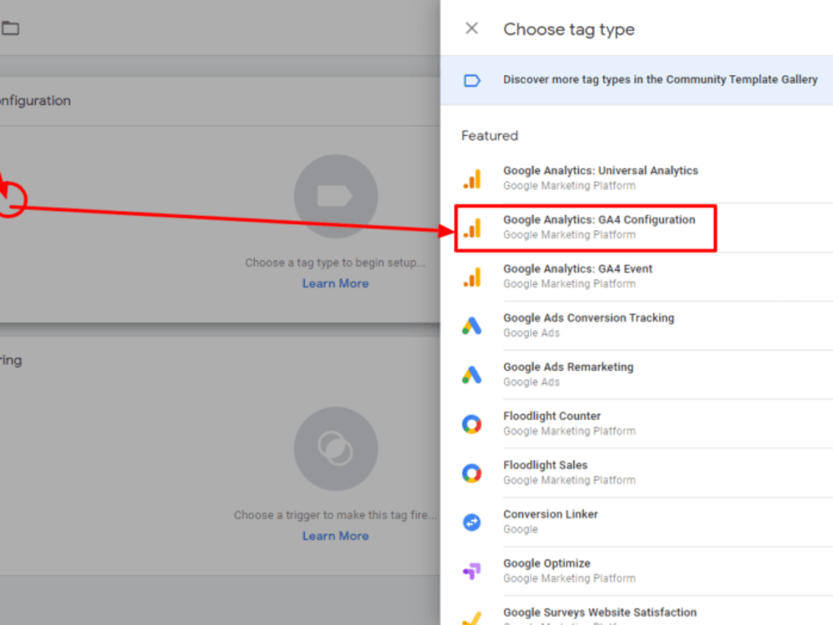Click the Conversion Linker arrows icon

[471, 522]
